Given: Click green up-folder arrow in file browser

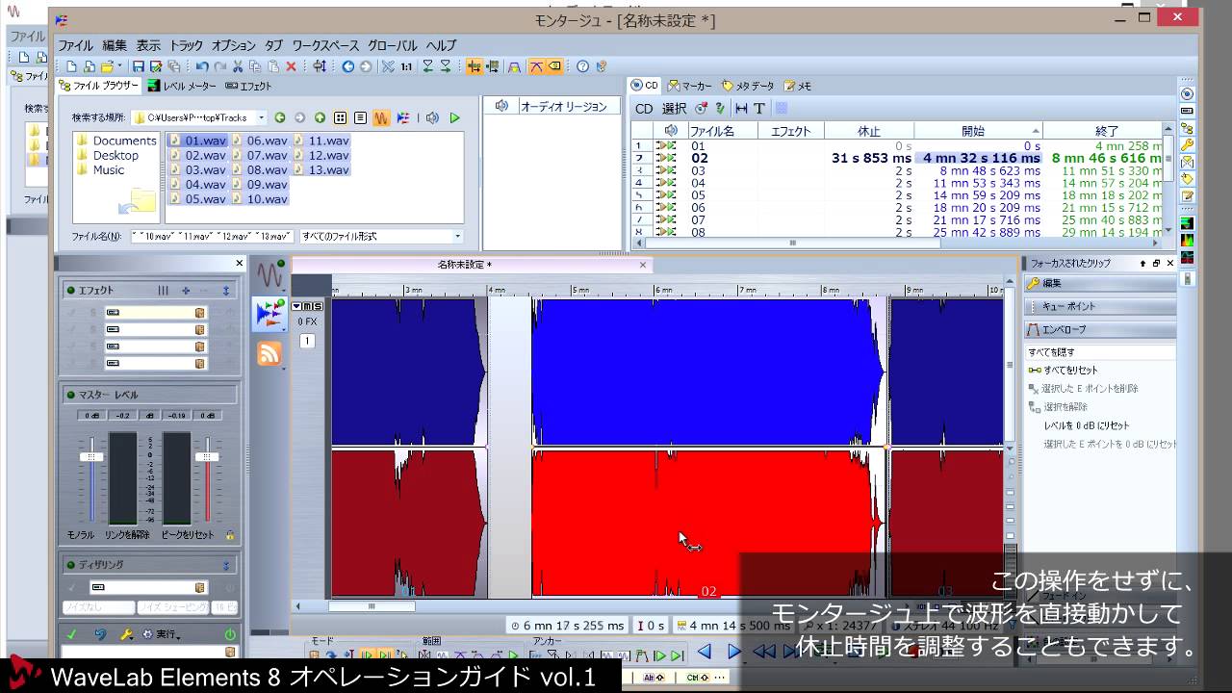Looking at the screenshot, I should coord(320,117).
